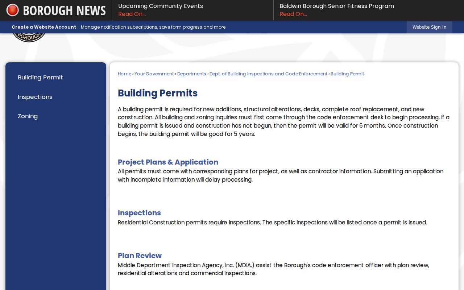Select Building Permit in the sidebar menu
Image resolution: width=464 pixels, height=290 pixels.
click(40, 77)
